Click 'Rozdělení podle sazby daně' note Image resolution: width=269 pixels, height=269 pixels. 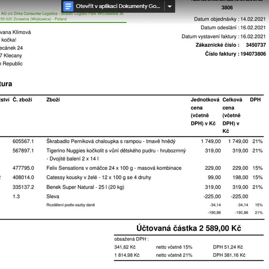[x=71, y=205]
